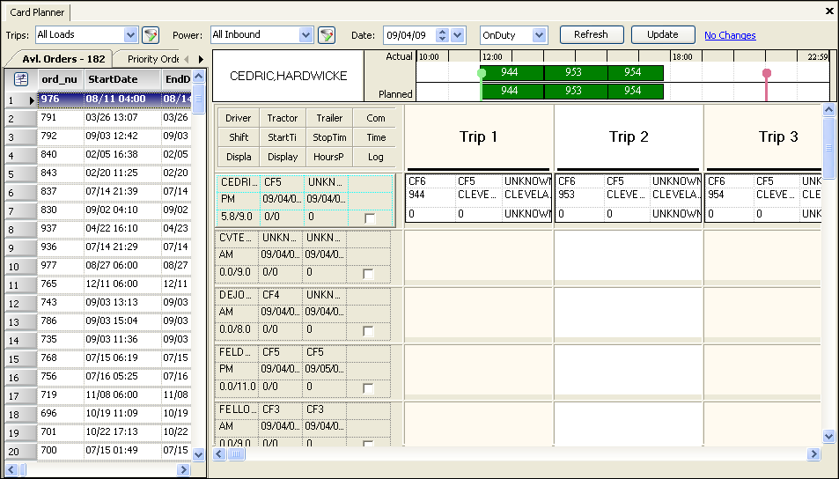Click the pink end marker on timeline

tap(767, 73)
